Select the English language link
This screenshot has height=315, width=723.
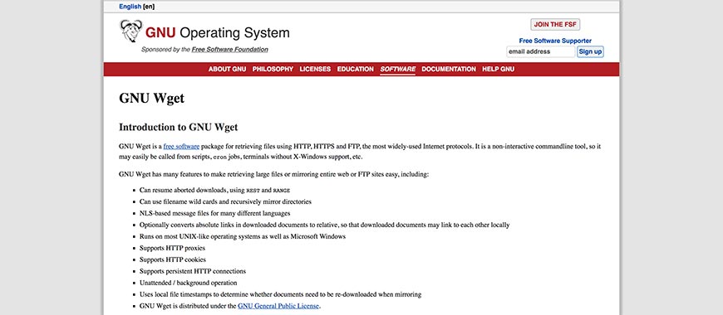coord(130,7)
